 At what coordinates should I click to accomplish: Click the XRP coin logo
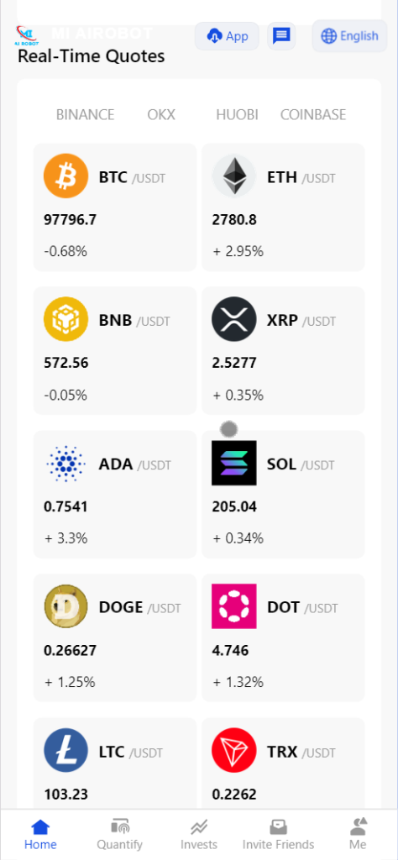click(x=234, y=319)
